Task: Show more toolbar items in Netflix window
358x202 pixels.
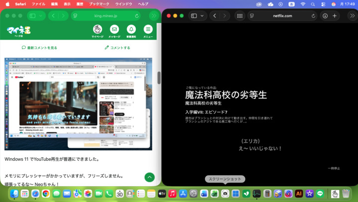Action: coord(353,16)
